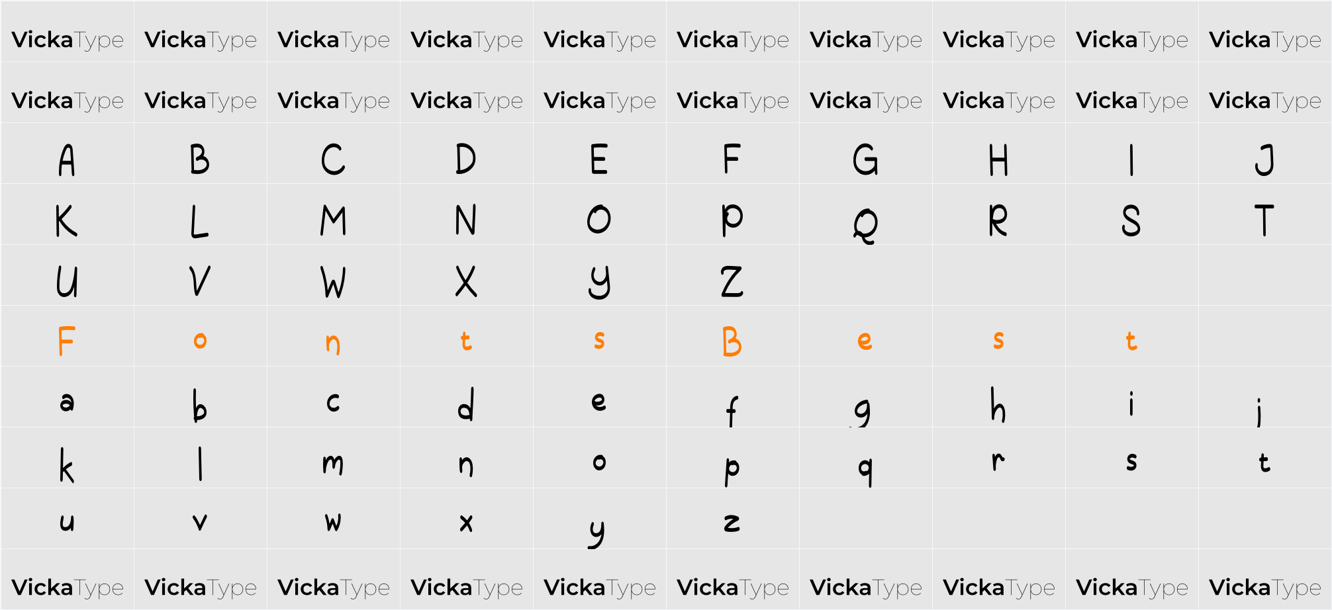Click the top-left VickaType logo
Viewport: 1332px width, 610px height.
[68, 40]
